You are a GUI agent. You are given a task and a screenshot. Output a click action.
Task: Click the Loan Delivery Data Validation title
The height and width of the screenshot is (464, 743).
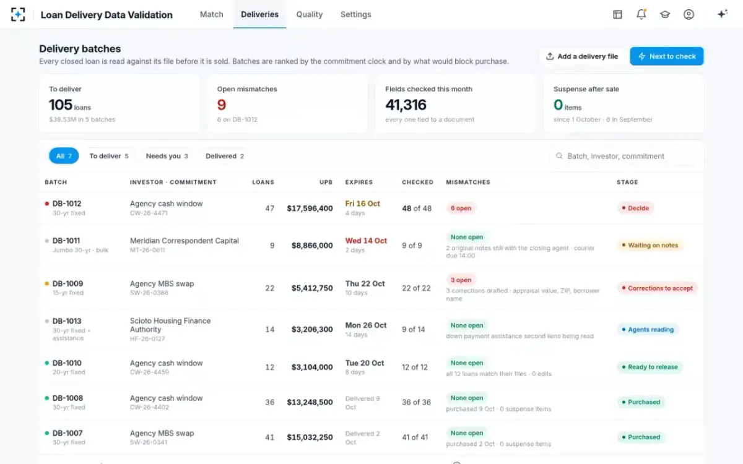pyautogui.click(x=106, y=15)
